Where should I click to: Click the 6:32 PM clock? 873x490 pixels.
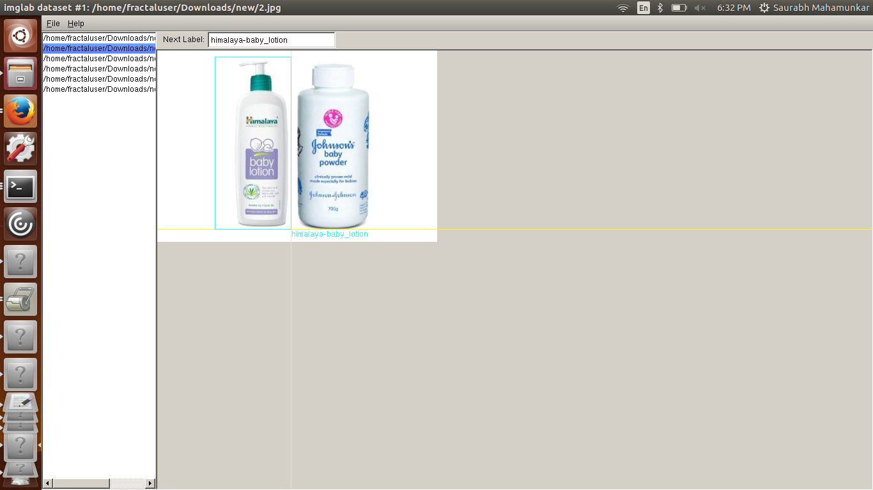pos(734,8)
